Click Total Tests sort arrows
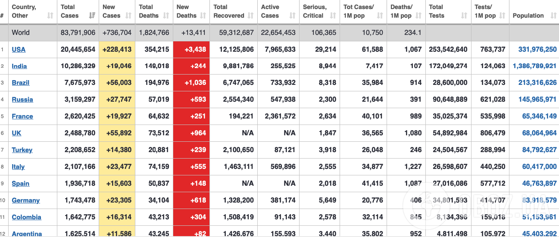 pos(464,16)
